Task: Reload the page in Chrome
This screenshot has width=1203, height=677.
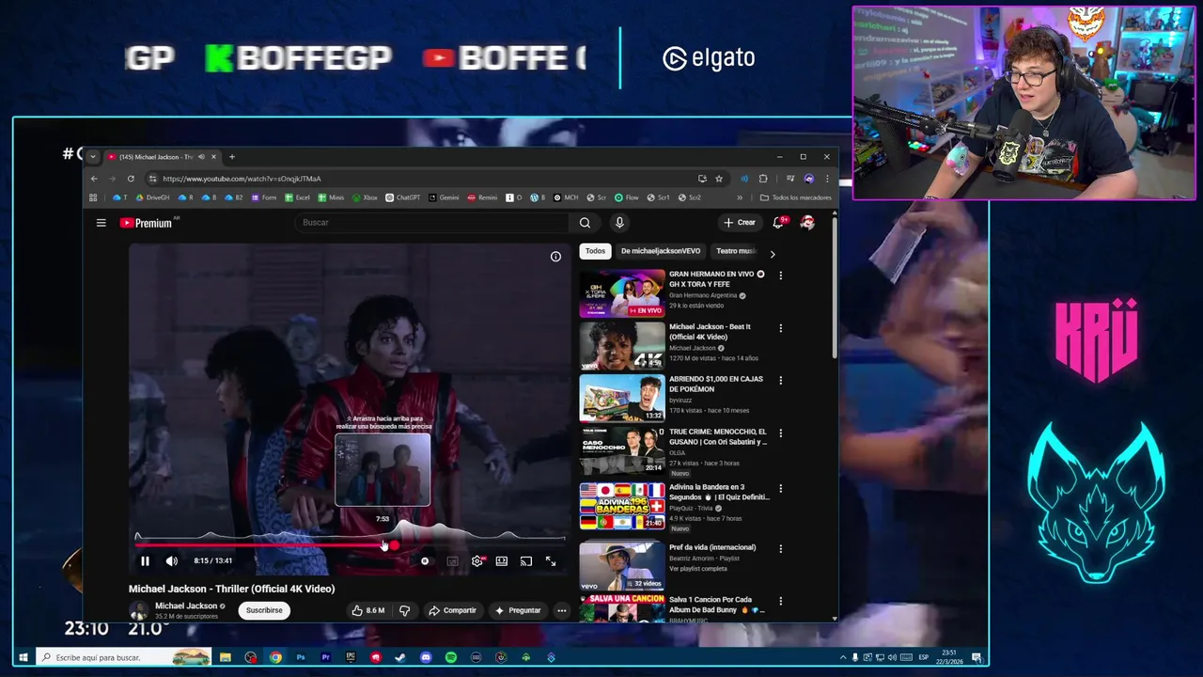Action: 131,179
